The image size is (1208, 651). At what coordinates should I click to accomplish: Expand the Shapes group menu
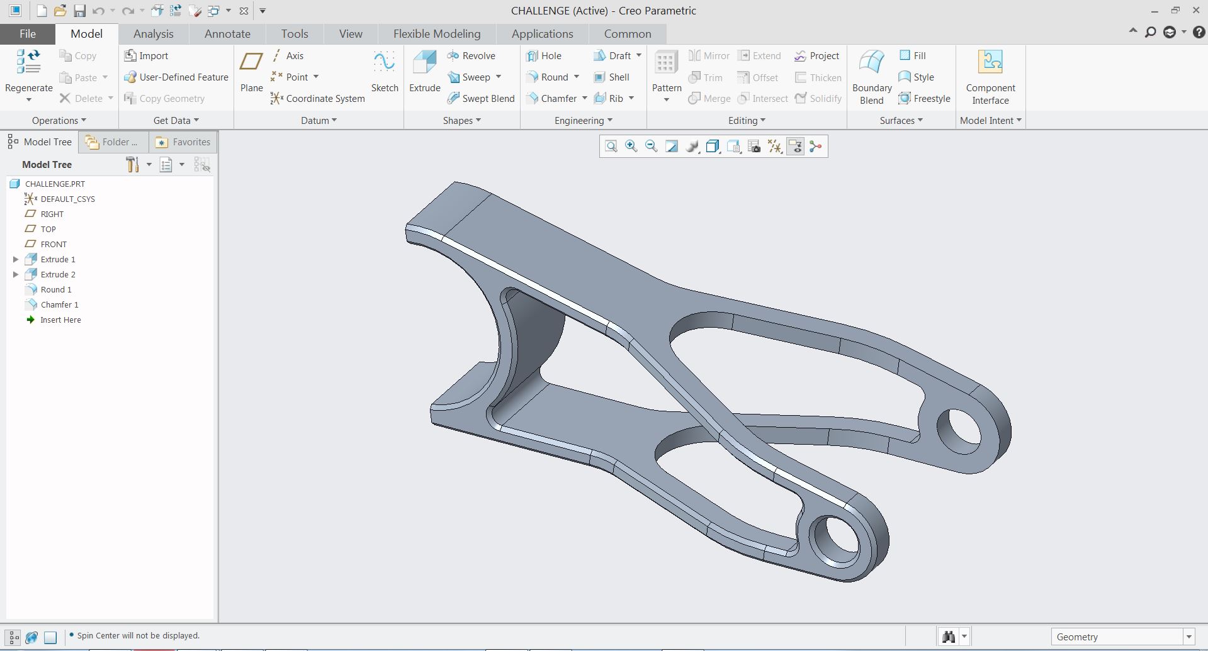pyautogui.click(x=461, y=121)
